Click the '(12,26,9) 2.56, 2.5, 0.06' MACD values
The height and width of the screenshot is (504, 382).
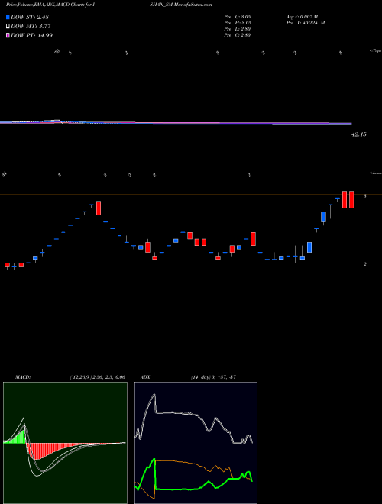[97, 377]
